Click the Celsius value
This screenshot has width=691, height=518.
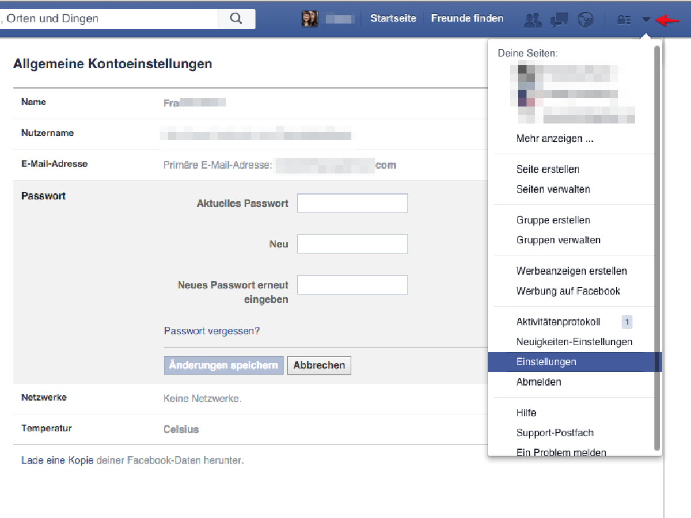point(181,429)
